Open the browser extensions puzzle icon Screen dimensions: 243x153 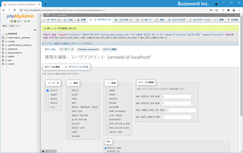[x=228, y=10]
